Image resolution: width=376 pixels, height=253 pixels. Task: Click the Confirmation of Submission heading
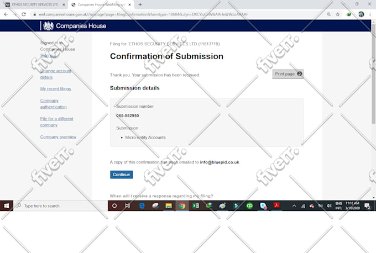coord(166,56)
